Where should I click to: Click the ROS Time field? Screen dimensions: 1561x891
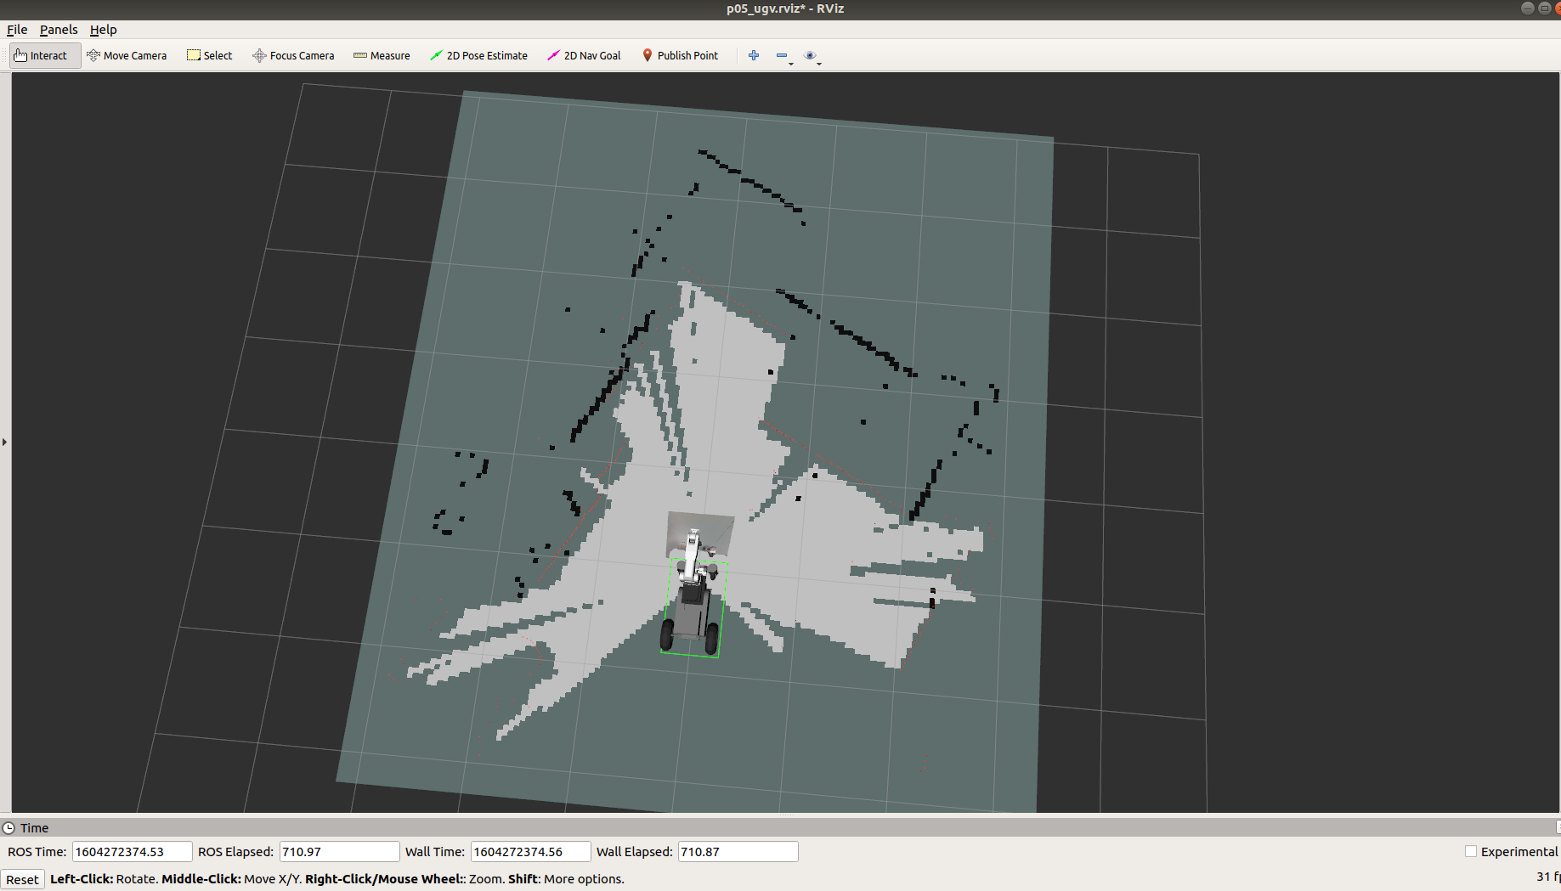click(x=132, y=851)
